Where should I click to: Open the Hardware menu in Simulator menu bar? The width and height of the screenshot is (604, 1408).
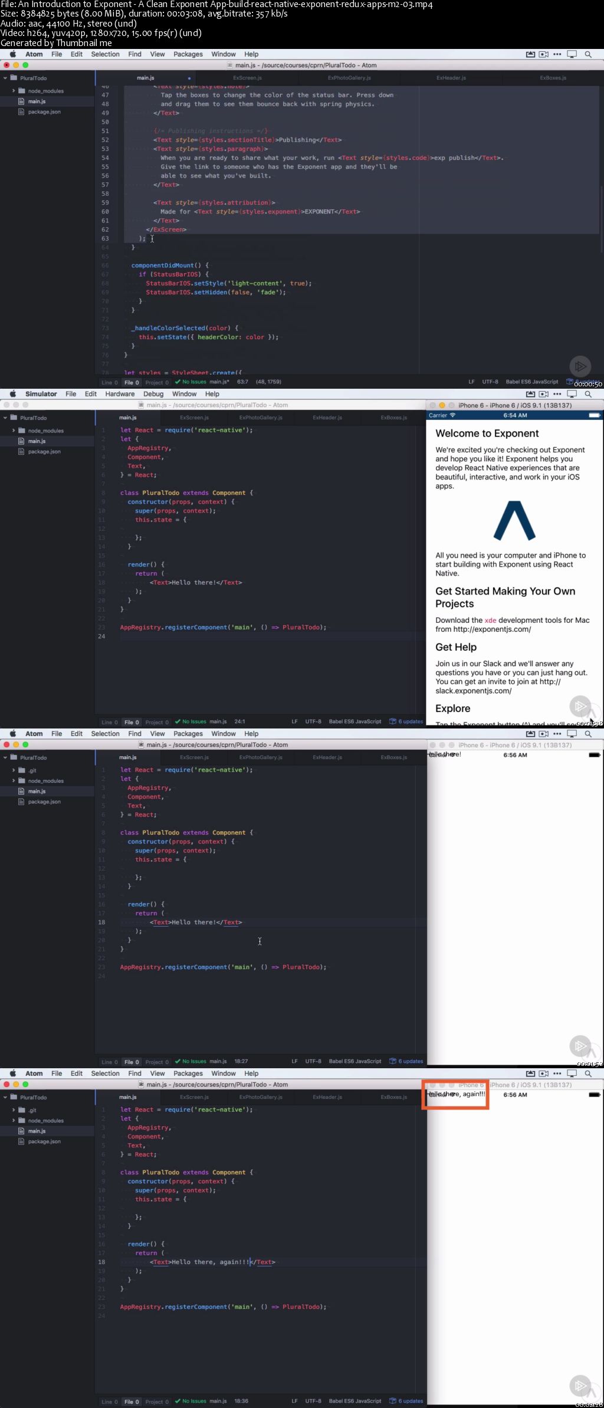pos(120,394)
